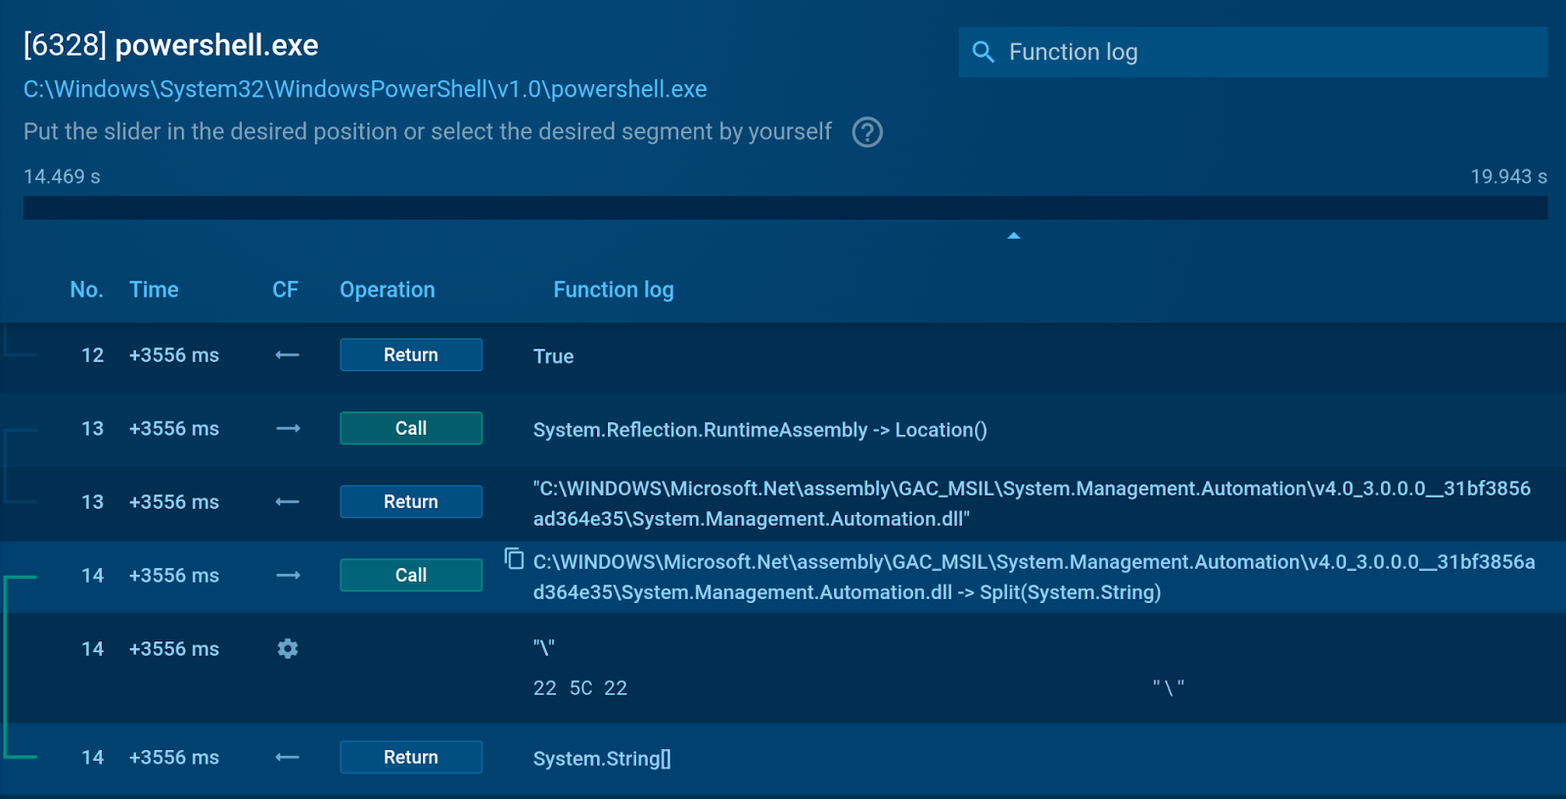This screenshot has width=1566, height=799.
Task: Open the help question mark icon
Action: [x=867, y=131]
